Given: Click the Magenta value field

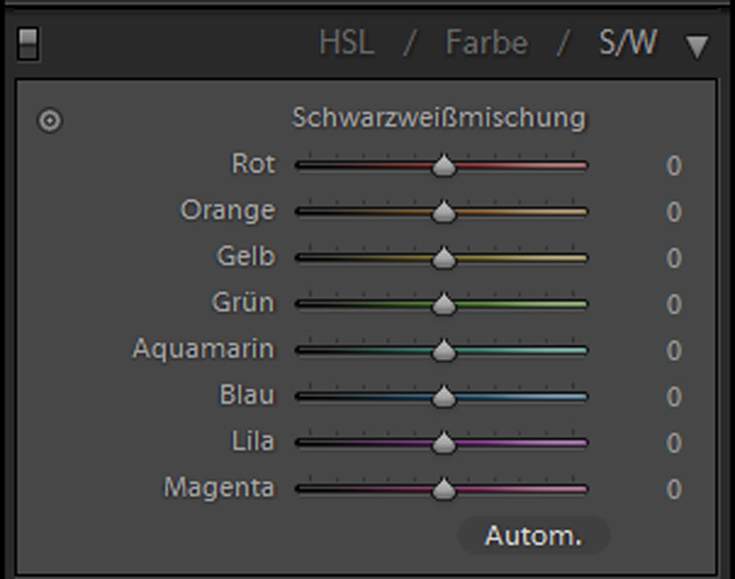Looking at the screenshot, I should [673, 490].
